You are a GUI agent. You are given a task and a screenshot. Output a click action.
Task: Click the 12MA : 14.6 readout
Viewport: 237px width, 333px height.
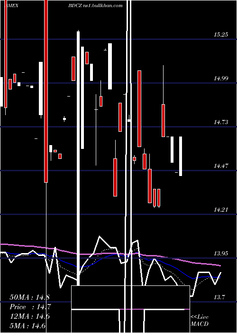pos(29,316)
